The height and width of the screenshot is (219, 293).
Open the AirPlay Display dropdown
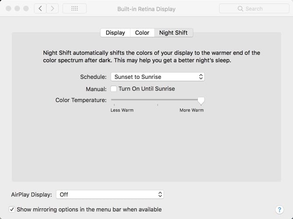click(110, 194)
